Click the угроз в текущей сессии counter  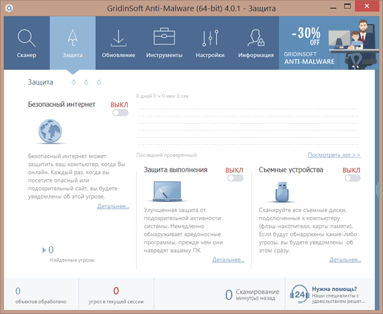116,295
